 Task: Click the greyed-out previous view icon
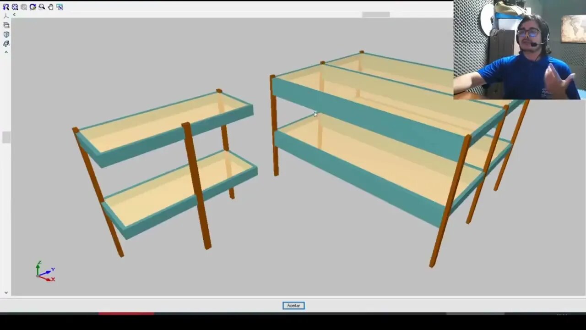pos(24,7)
